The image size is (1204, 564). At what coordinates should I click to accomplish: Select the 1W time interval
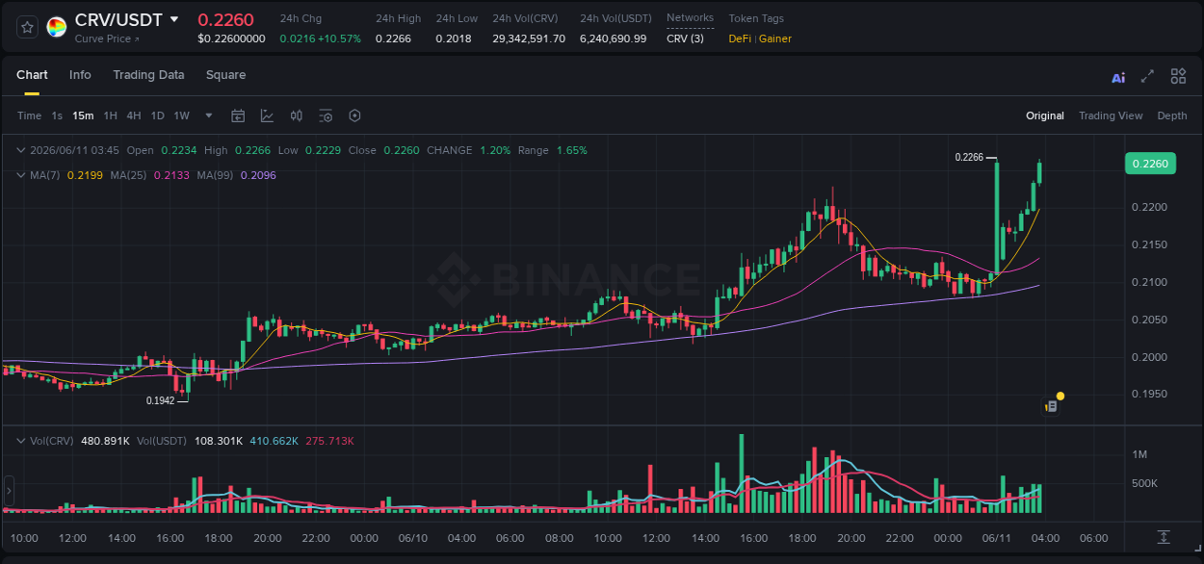click(181, 115)
